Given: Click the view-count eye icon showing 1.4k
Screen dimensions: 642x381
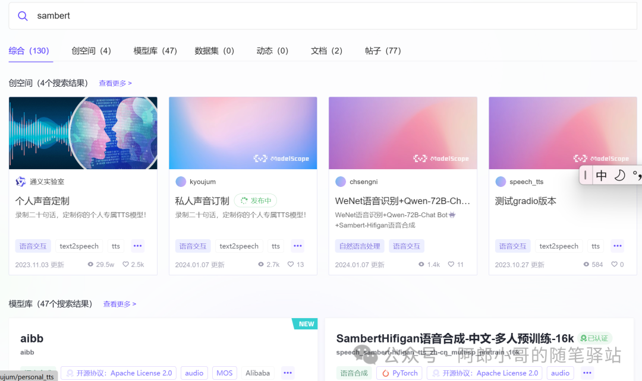Looking at the screenshot, I should pyautogui.click(x=421, y=265).
